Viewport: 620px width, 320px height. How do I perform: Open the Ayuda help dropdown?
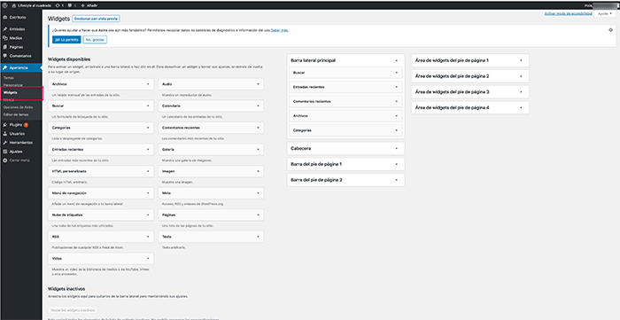click(605, 13)
